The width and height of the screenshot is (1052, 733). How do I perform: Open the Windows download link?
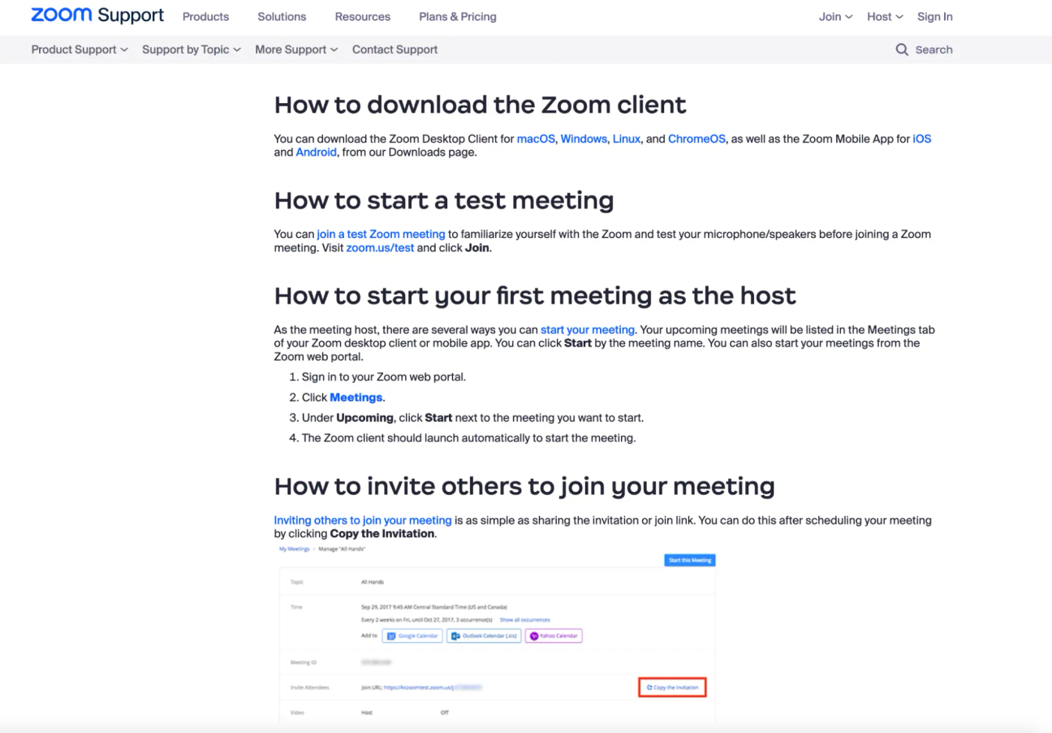pos(584,139)
